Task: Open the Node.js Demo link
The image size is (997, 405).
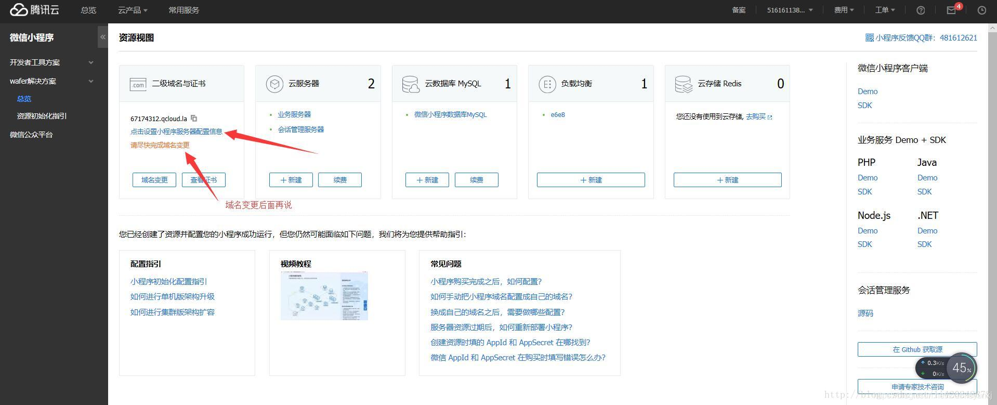Action: pos(868,231)
